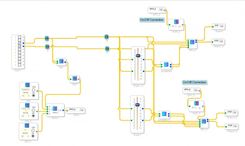Click the DC2_3 block icon

tap(27, 125)
